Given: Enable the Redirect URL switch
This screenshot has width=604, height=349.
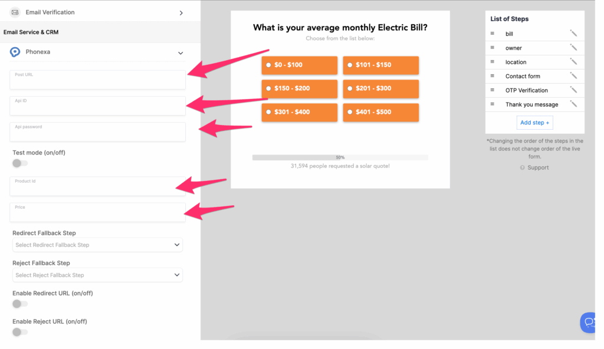Looking at the screenshot, I should click(x=19, y=304).
